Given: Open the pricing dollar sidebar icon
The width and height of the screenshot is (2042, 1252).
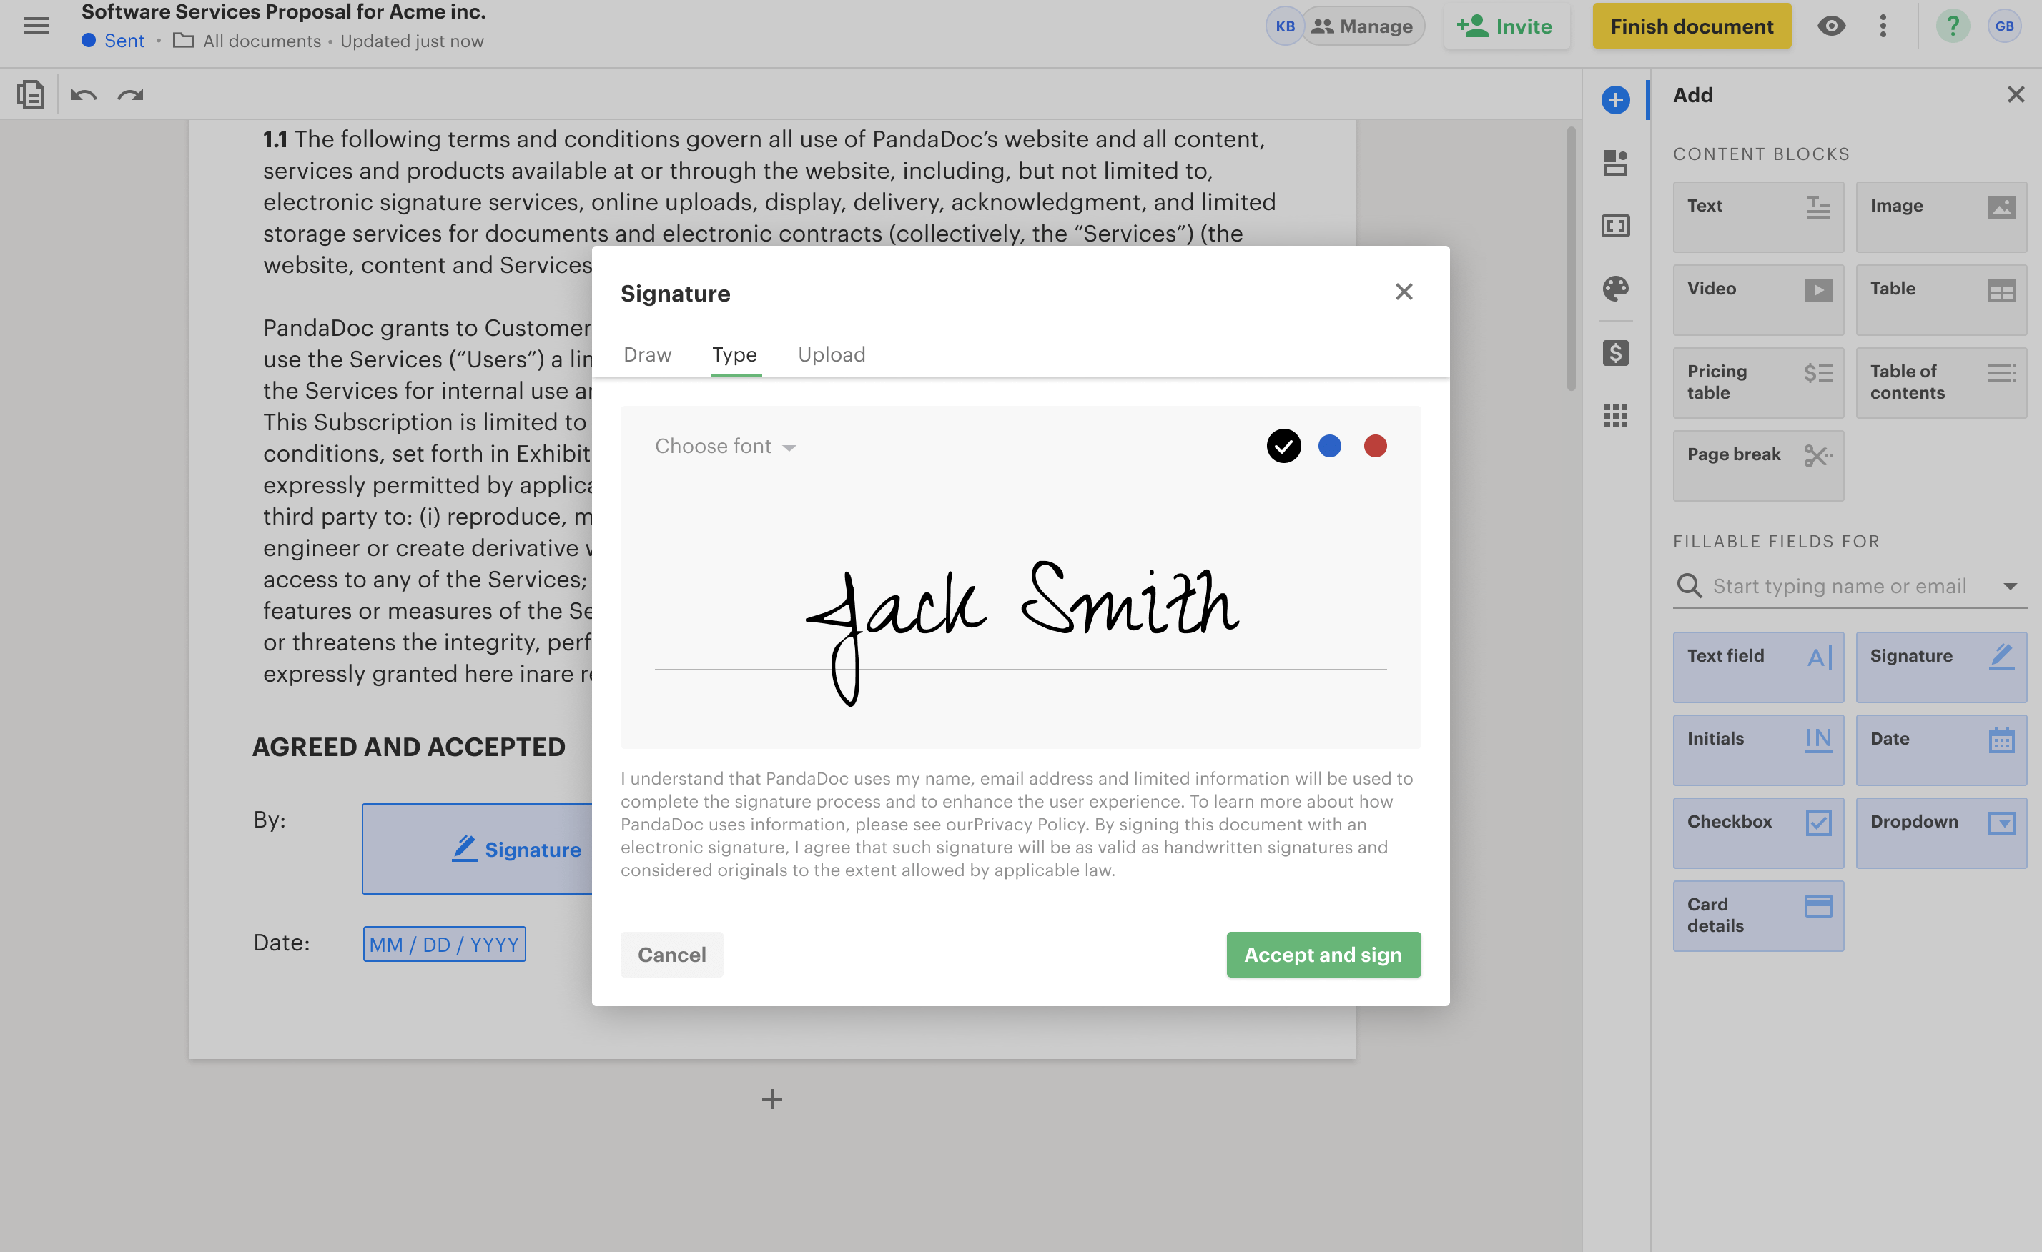Looking at the screenshot, I should click(x=1615, y=353).
